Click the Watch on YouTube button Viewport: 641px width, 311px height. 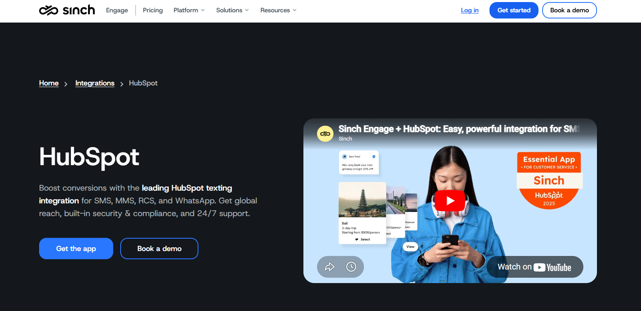535,267
